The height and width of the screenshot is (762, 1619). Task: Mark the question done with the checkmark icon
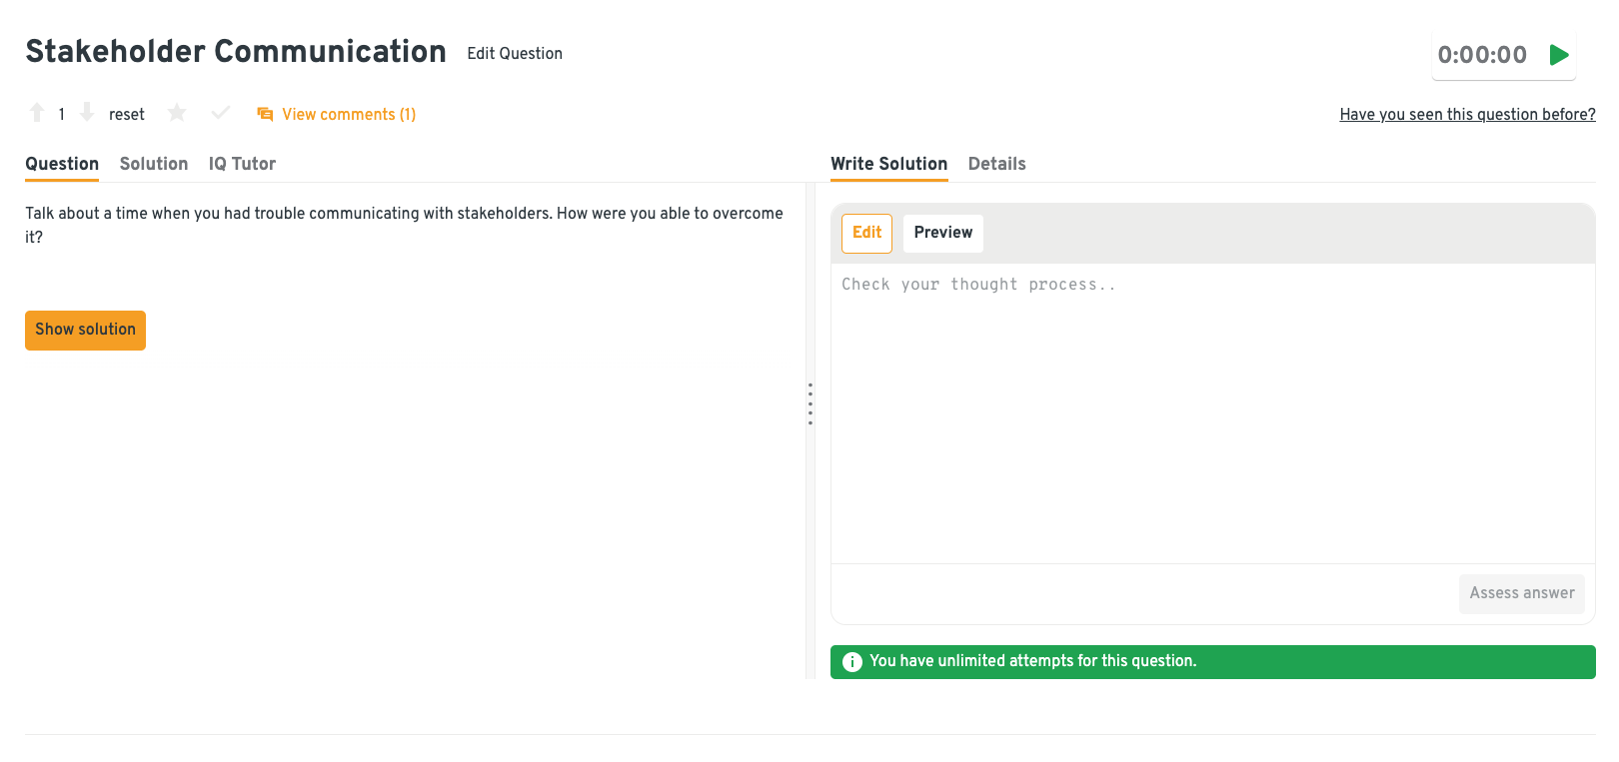point(221,113)
